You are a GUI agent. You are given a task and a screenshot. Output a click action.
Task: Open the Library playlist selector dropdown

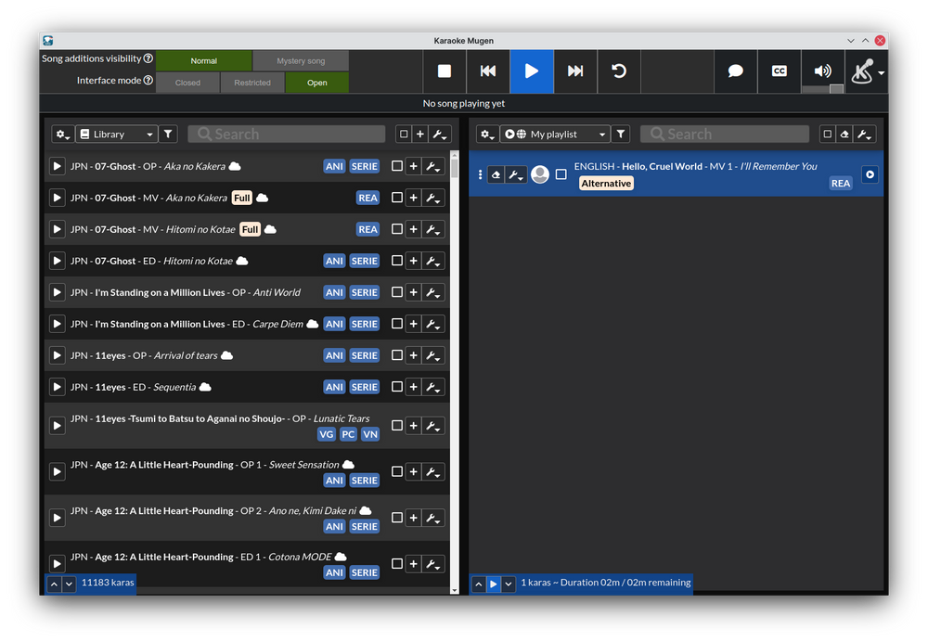click(x=117, y=135)
